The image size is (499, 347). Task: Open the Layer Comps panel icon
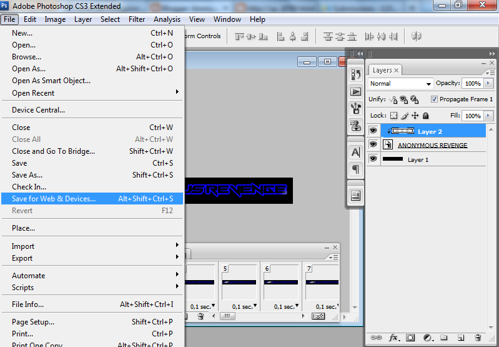[x=356, y=195]
